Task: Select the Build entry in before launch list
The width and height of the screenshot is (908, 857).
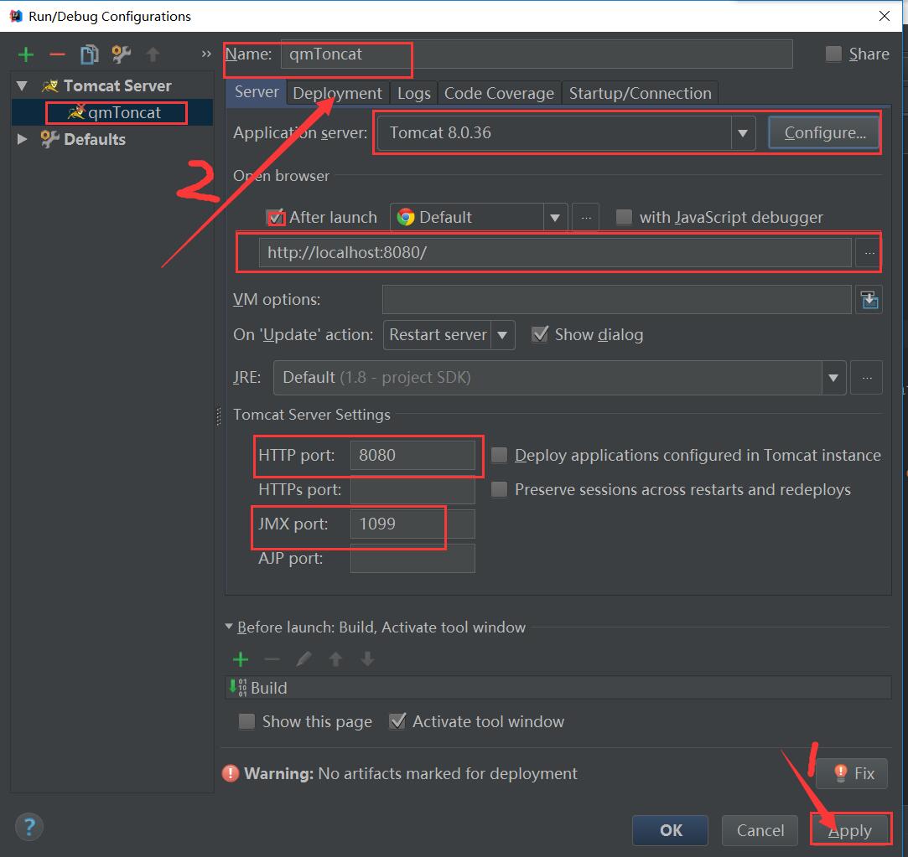Action: 558,688
